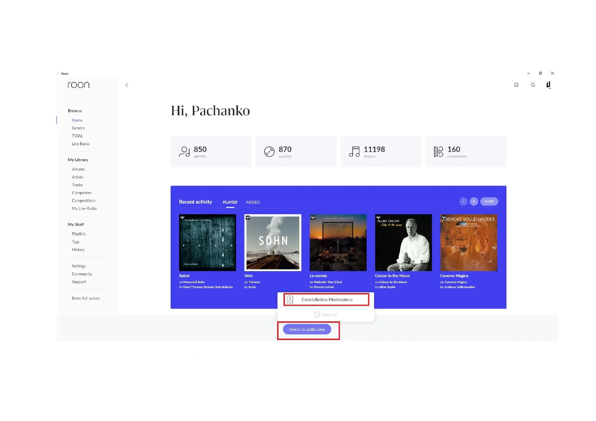This screenshot has width=596, height=421.
Task: Switch to the PLAYED tab
Action: (230, 202)
